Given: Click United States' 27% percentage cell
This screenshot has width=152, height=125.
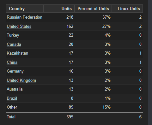Looking at the screenshot, I should point(106,27).
